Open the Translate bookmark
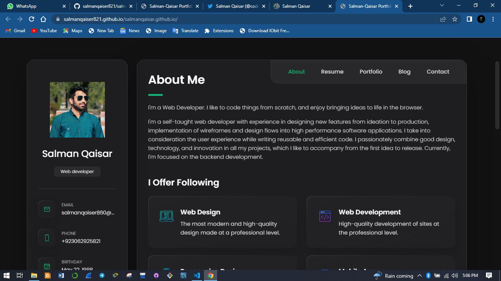Image resolution: width=501 pixels, height=281 pixels. pyautogui.click(x=186, y=31)
